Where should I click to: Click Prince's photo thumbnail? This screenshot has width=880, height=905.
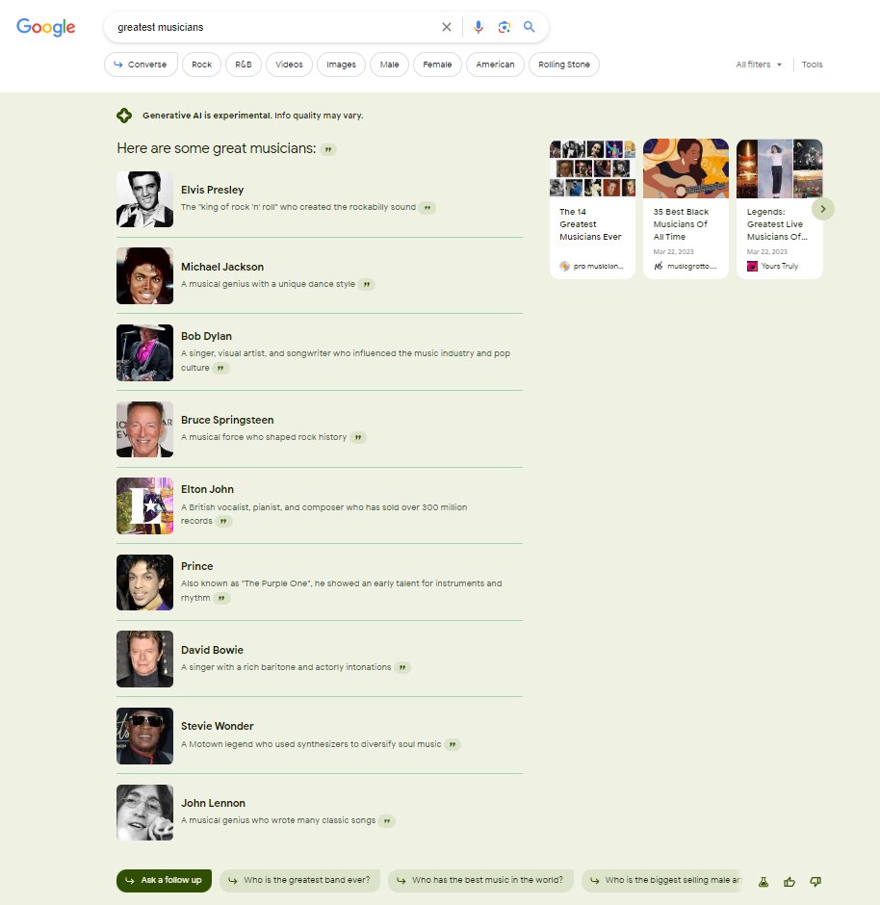(x=144, y=582)
